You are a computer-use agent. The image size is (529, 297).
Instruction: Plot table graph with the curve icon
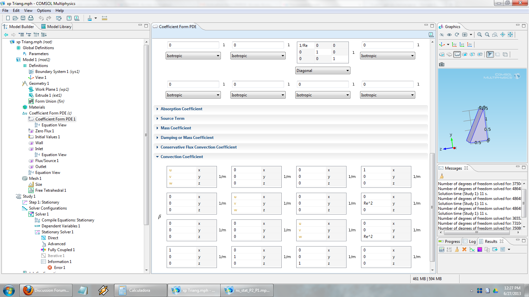pyautogui.click(x=472, y=249)
